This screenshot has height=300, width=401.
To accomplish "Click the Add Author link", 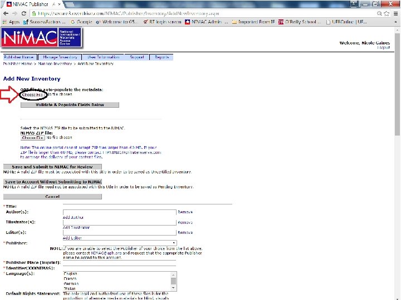I will 73,217.
